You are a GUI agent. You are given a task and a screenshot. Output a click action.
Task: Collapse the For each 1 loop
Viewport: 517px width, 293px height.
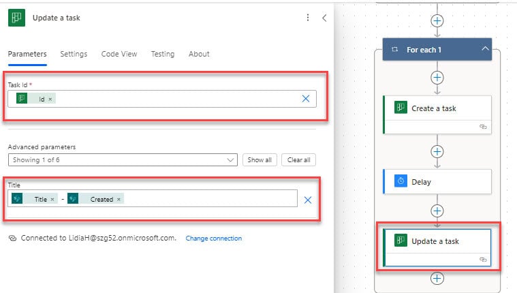click(x=485, y=49)
